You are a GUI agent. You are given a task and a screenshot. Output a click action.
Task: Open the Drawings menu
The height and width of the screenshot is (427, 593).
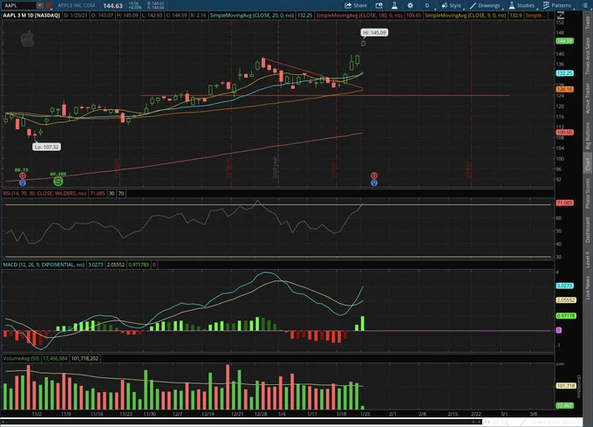coord(485,5)
